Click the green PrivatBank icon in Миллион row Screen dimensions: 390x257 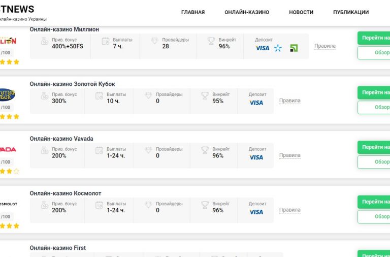pos(294,48)
